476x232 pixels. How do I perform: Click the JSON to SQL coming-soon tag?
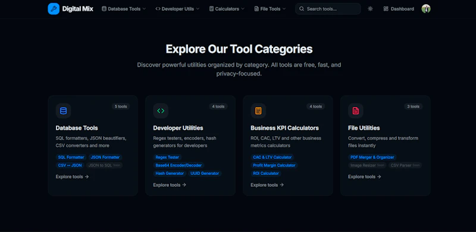tap(104, 165)
